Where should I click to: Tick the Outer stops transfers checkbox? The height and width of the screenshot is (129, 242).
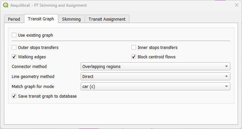point(14,47)
